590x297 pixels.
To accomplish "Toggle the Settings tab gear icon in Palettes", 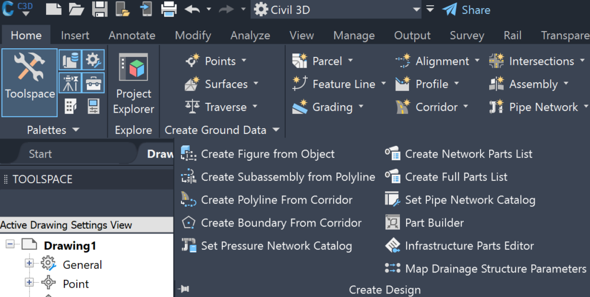I will [x=93, y=60].
